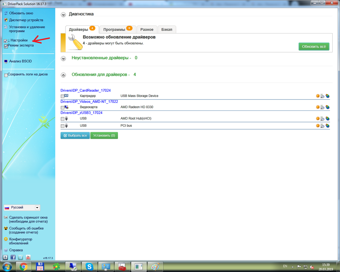Open device info icon for PCI bus

pos(322,126)
